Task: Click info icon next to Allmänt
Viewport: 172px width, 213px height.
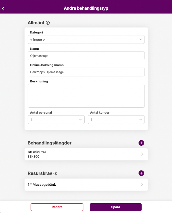Action: point(48,23)
